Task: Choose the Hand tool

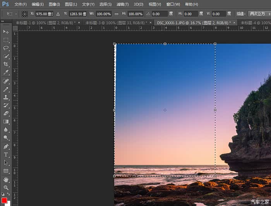Action: point(6,179)
